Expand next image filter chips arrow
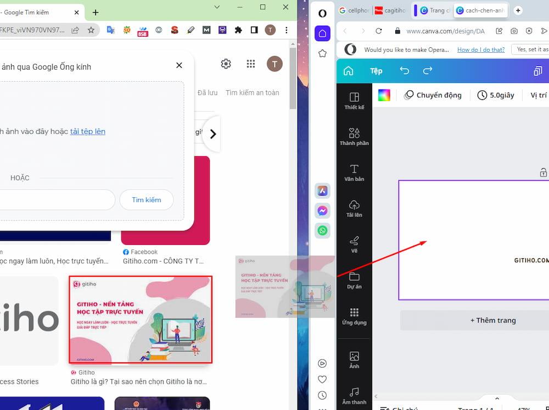The width and height of the screenshot is (549, 410). (212, 134)
